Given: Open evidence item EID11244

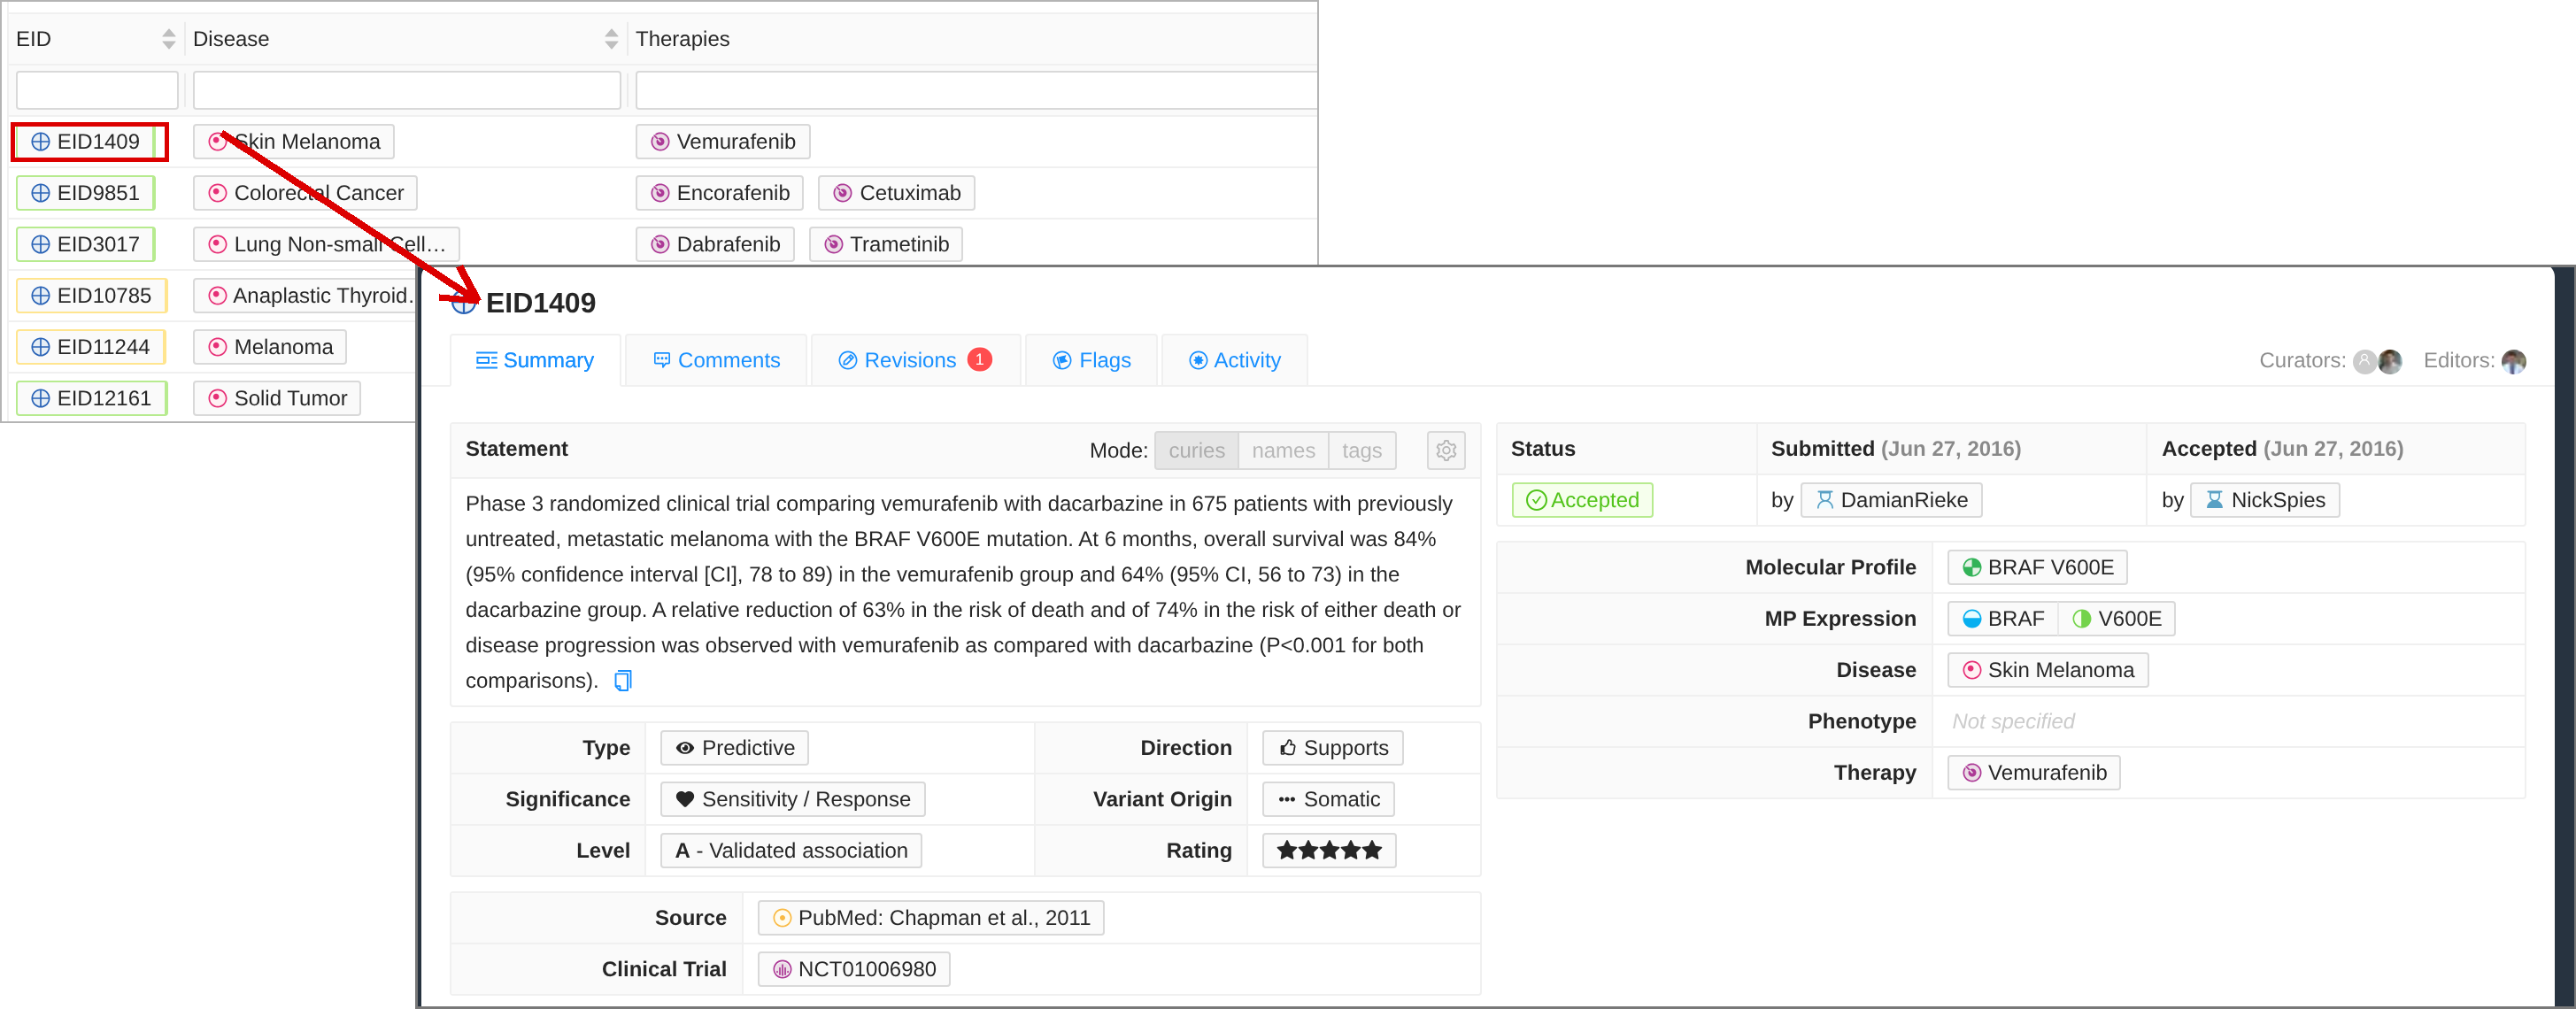Looking at the screenshot, I should tap(90, 347).
